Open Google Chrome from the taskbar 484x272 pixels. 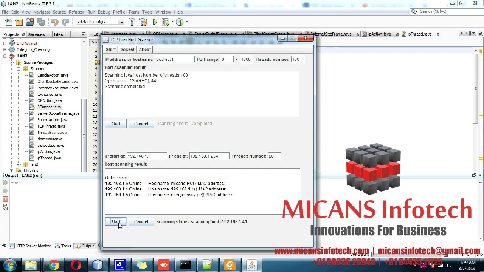pyautogui.click(x=54, y=266)
